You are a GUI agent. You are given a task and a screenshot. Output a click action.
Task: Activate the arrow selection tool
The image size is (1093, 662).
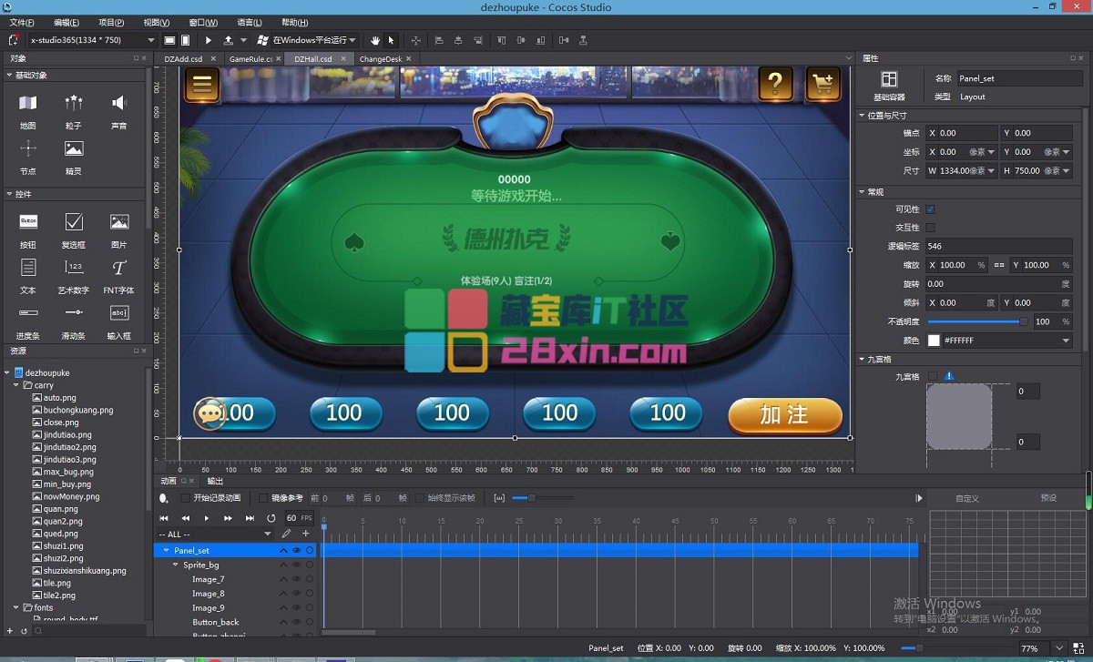tap(391, 40)
